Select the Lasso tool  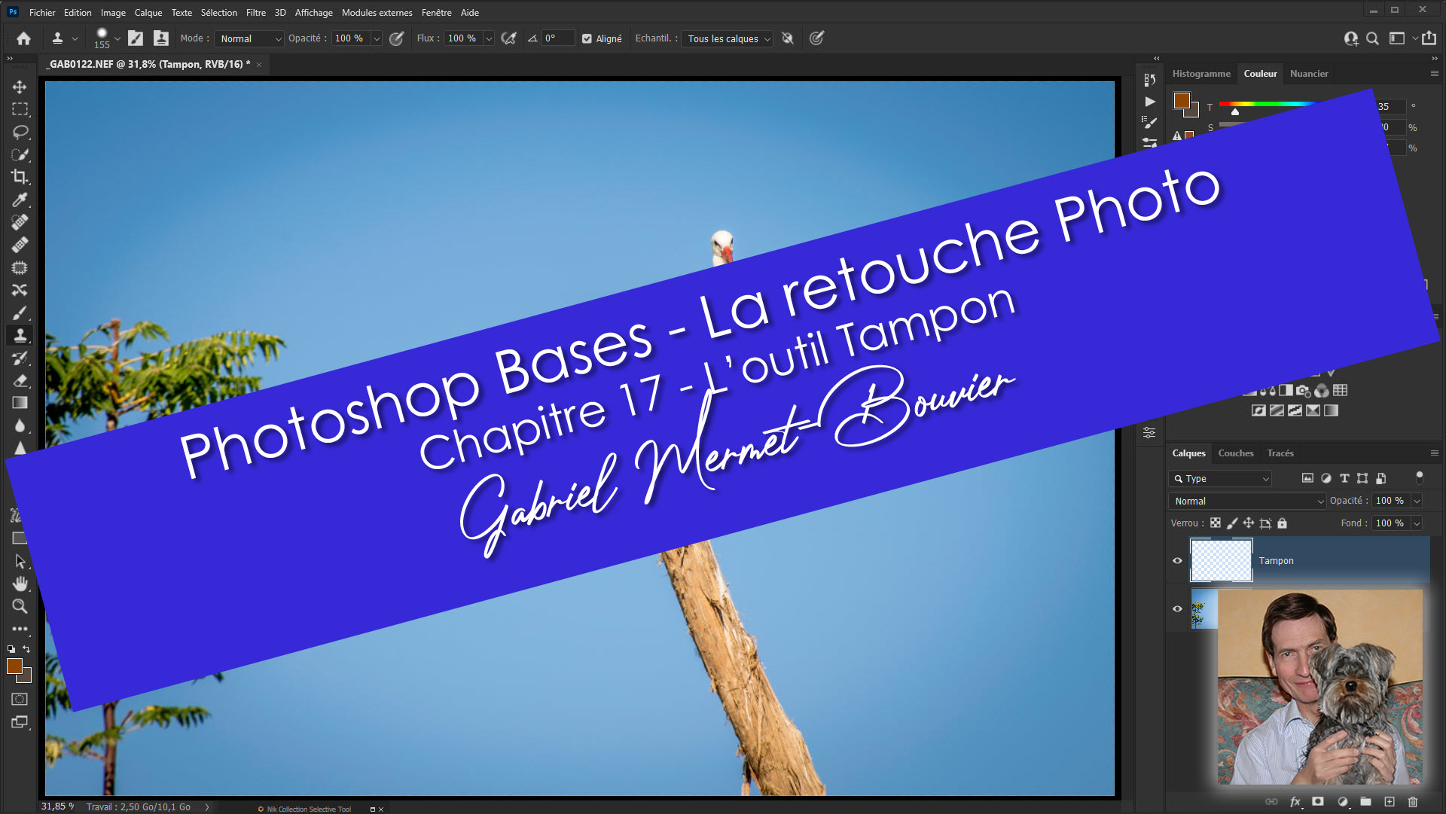pos(20,132)
